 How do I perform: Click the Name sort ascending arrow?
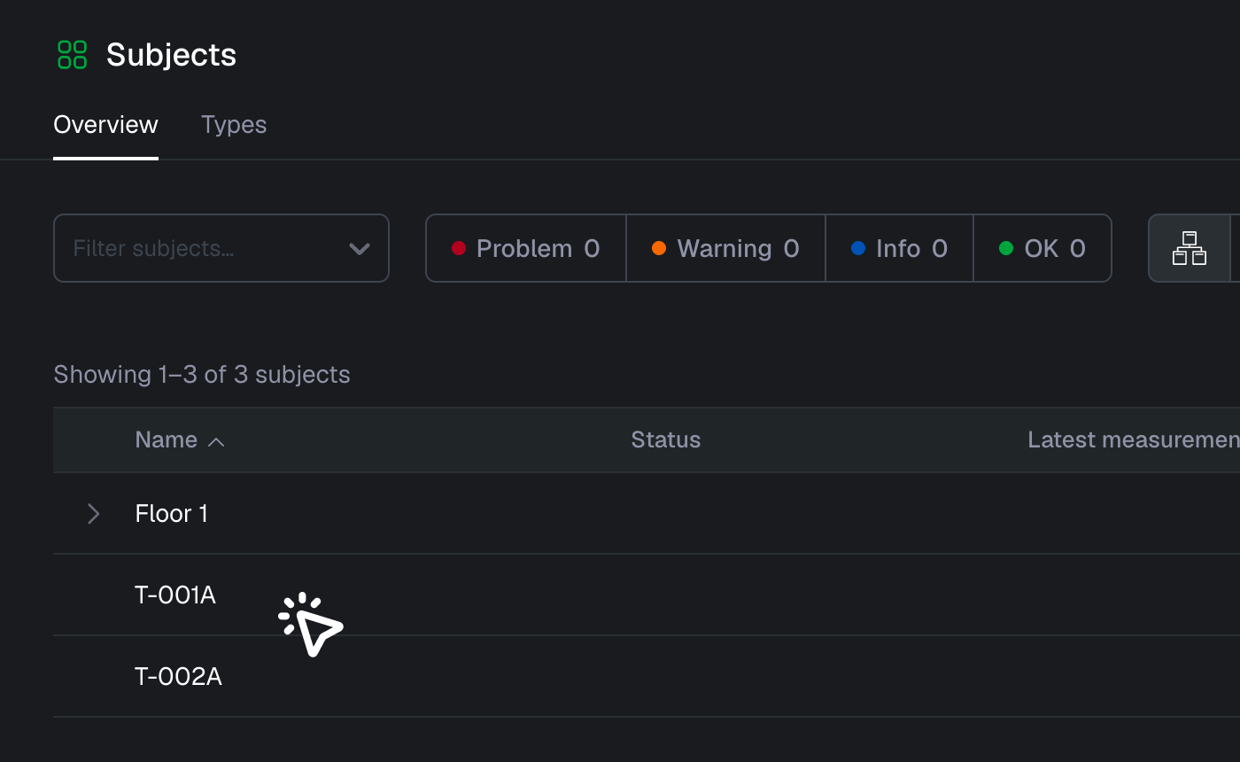click(216, 441)
